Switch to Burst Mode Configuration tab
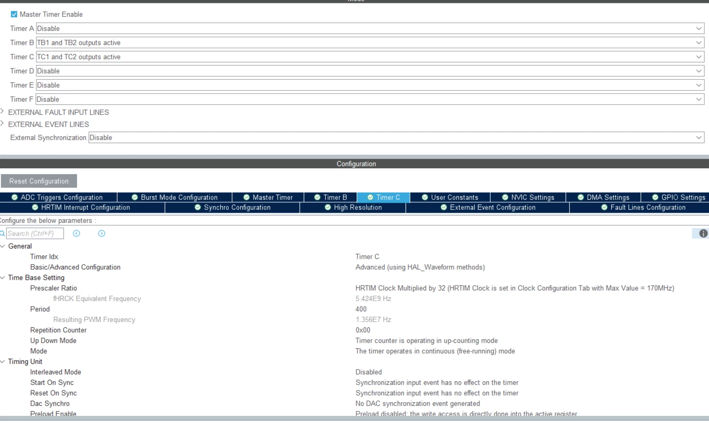Viewport: 709px width, 423px height. pyautogui.click(x=175, y=197)
